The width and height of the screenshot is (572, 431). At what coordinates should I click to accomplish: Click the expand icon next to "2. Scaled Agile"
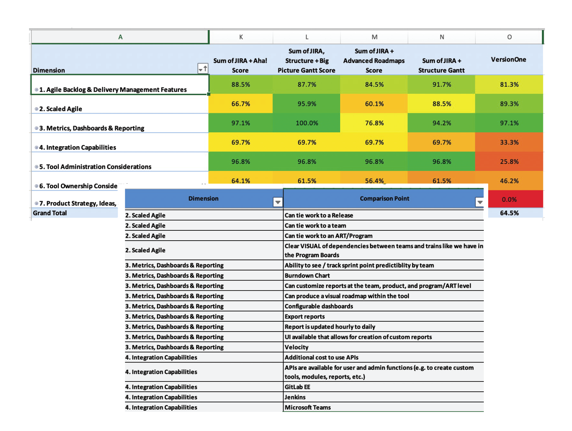36,109
